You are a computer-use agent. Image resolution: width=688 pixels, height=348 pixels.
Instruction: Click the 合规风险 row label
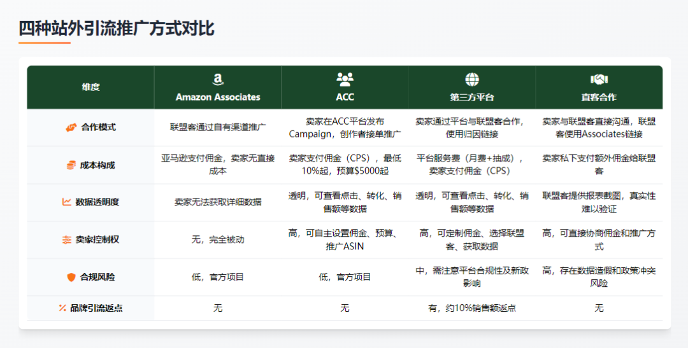point(97,277)
